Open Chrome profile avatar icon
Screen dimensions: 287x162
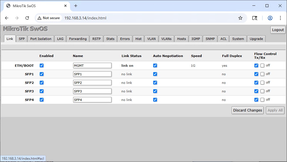click(270, 18)
